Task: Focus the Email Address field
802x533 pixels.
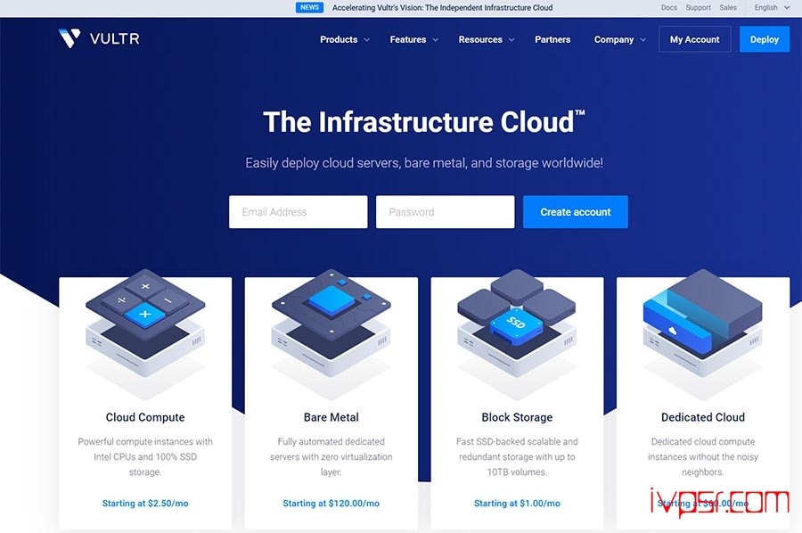Action: tap(299, 212)
